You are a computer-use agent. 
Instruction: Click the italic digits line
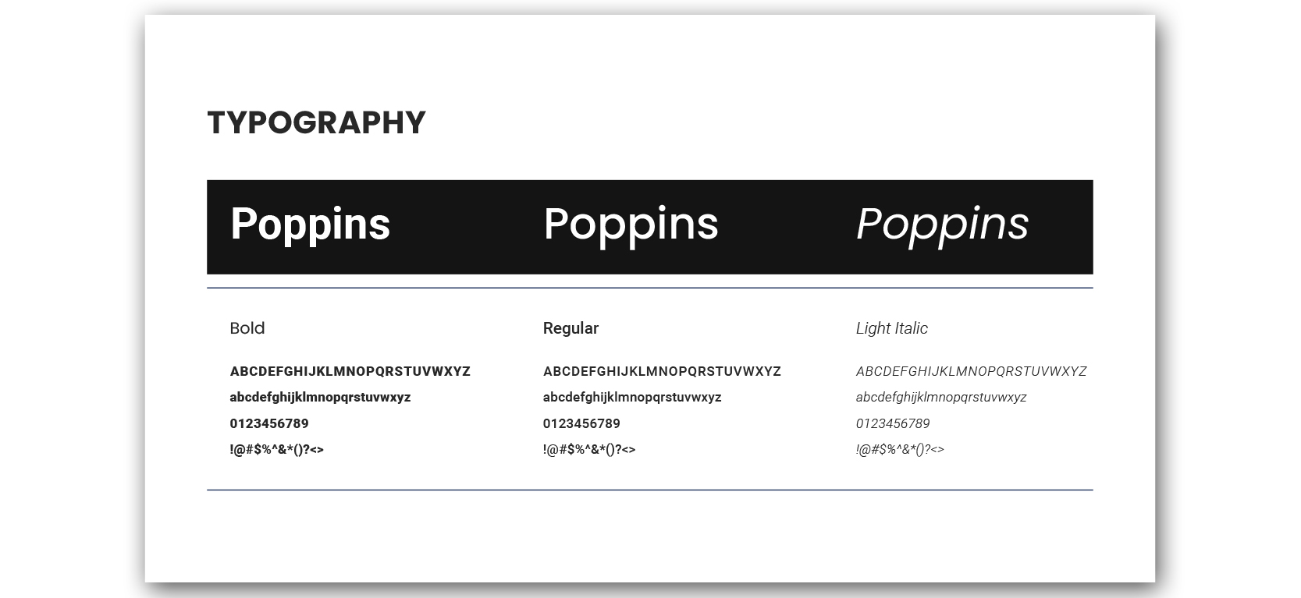pos(893,423)
